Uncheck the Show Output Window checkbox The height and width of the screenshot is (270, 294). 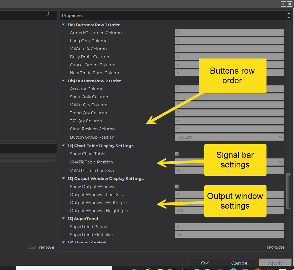(177, 187)
